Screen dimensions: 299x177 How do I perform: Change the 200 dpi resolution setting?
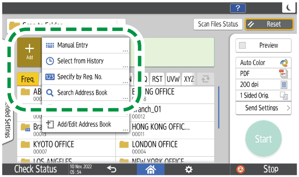tap(263, 83)
